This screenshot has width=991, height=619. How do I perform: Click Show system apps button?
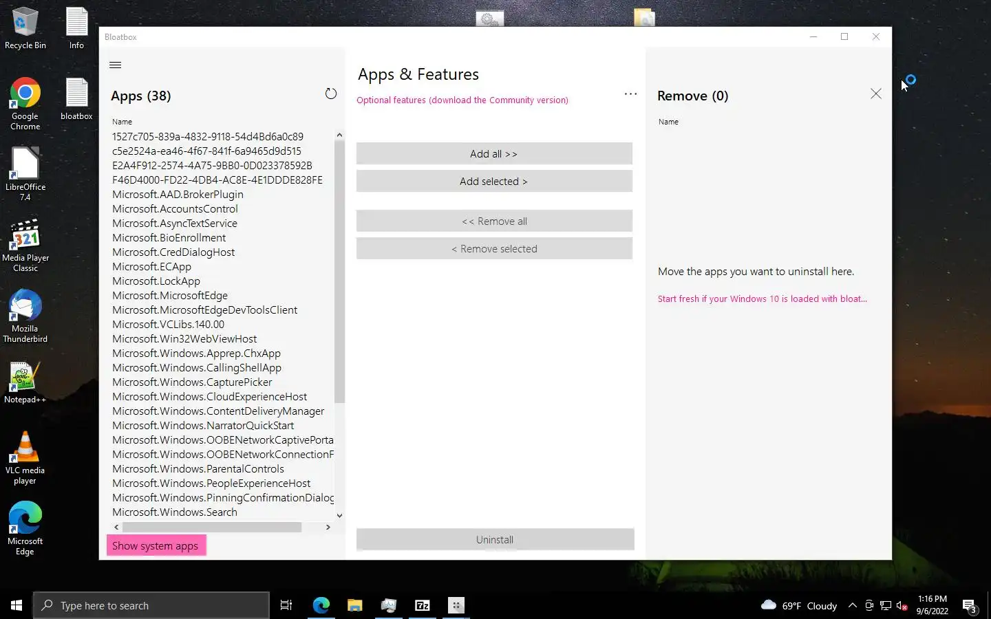(156, 545)
